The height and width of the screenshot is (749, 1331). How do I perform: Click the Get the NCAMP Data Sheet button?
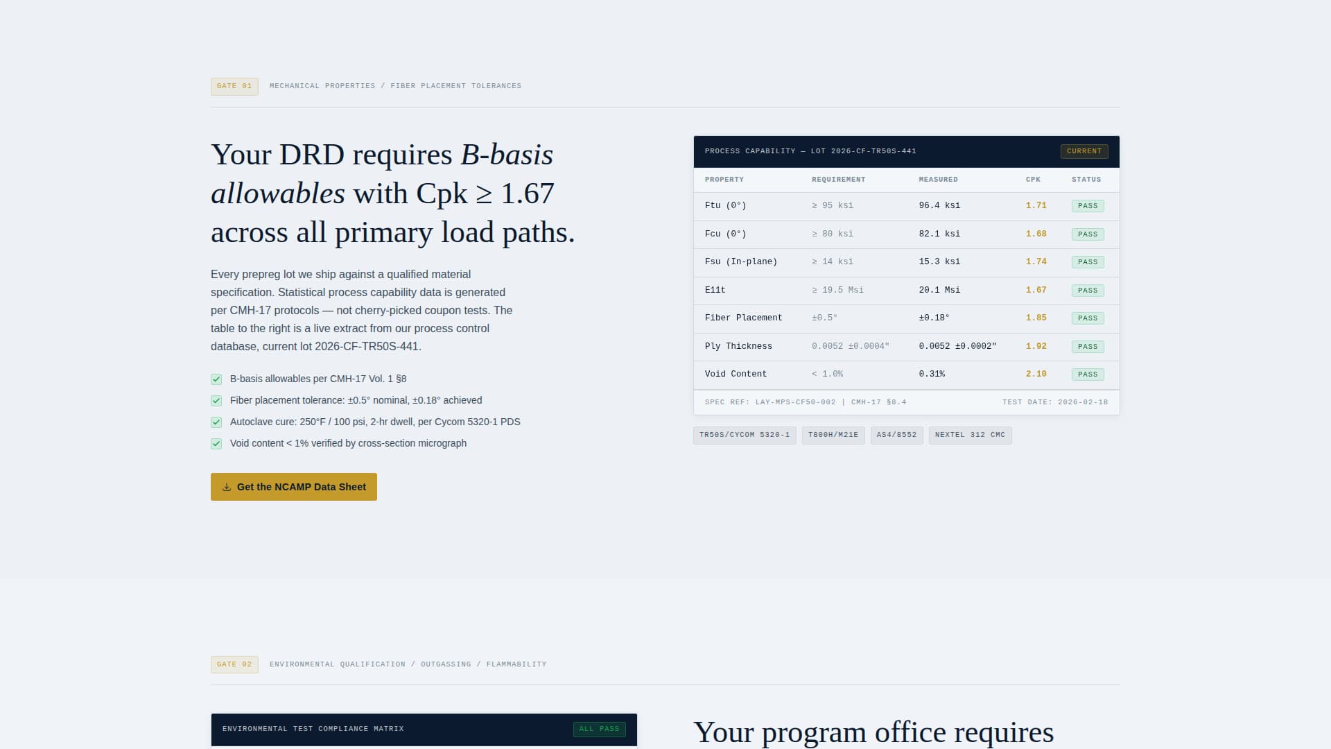point(293,487)
